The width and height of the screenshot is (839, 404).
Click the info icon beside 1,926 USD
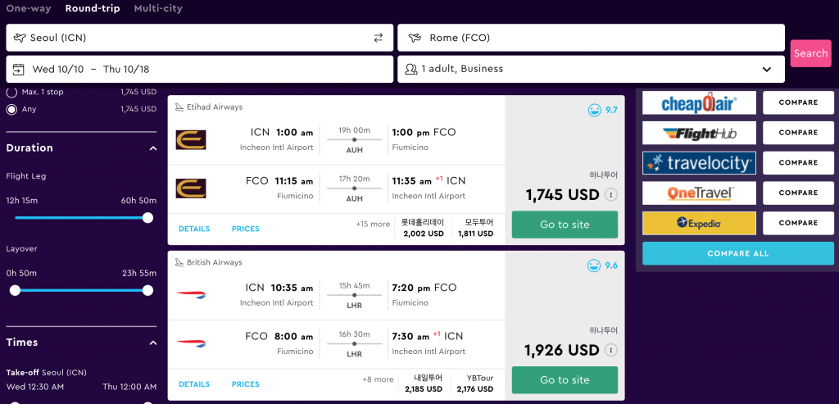[610, 351]
